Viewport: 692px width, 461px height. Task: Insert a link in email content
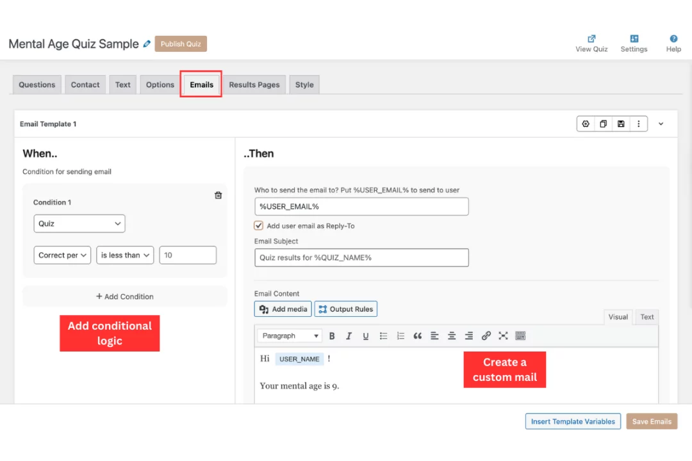click(486, 336)
